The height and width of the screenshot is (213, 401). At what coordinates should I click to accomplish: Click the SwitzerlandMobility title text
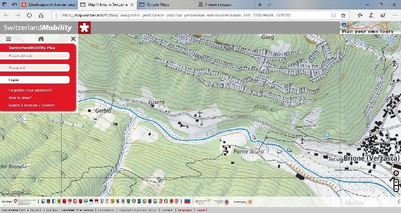point(38,27)
